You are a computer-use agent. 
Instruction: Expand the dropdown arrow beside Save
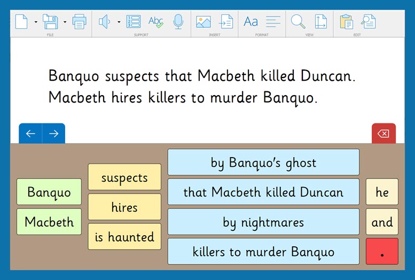pos(65,22)
